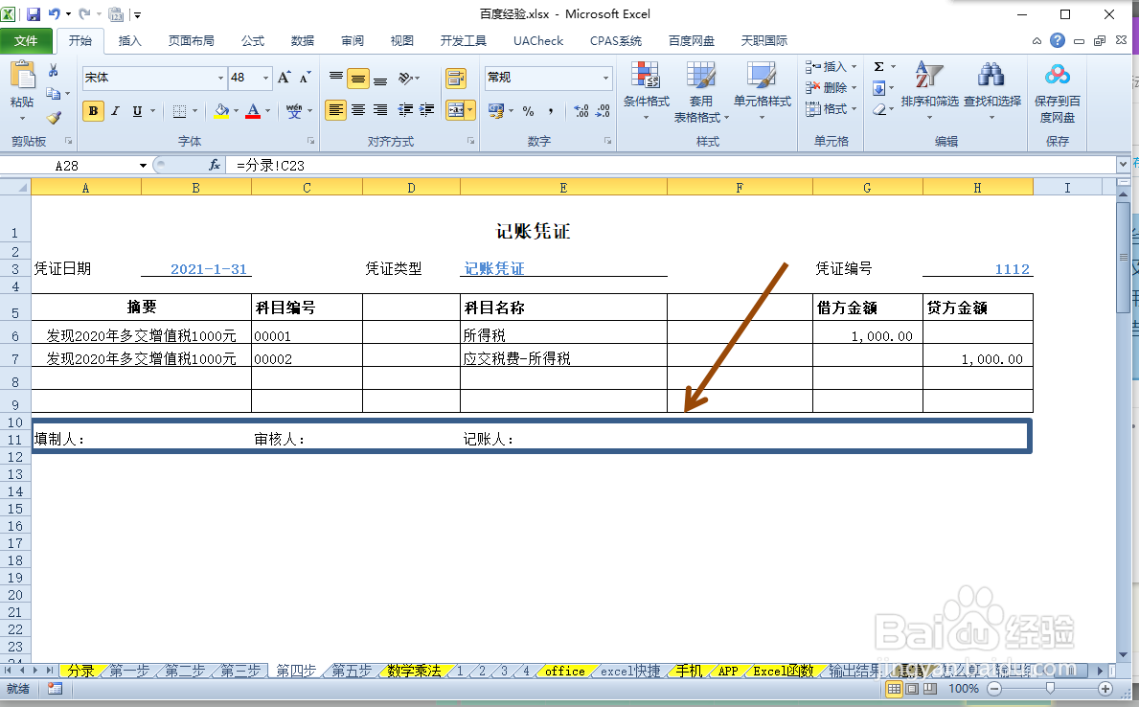1139x707 pixels.
Task: Click the Increase Font Size icon
Action: tap(284, 77)
